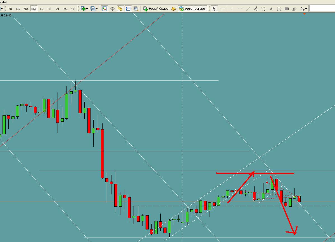Select the trendline drawing tool
Viewport: 335px width, 242px height.
pyautogui.click(x=248, y=9)
